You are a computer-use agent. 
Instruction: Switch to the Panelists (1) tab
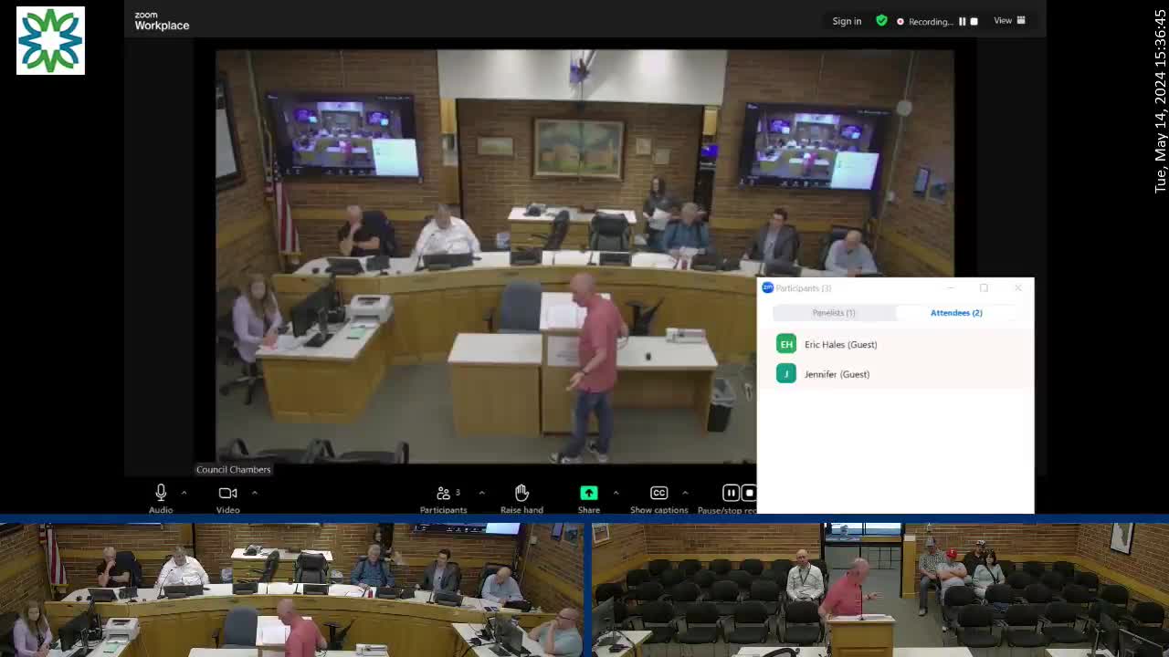coord(834,313)
